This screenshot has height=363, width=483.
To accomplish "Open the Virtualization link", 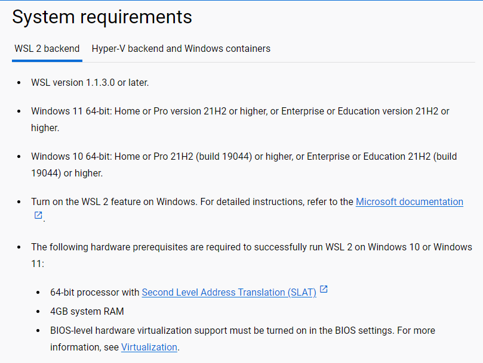I will [149, 347].
